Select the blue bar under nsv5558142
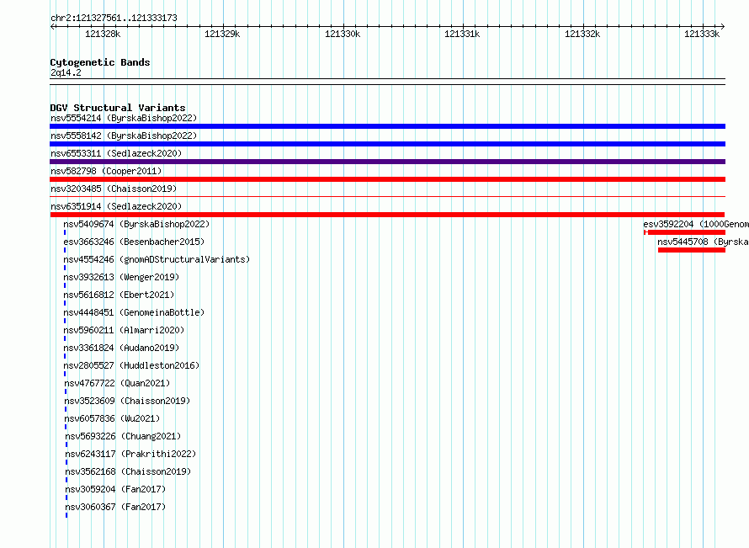 coord(387,144)
